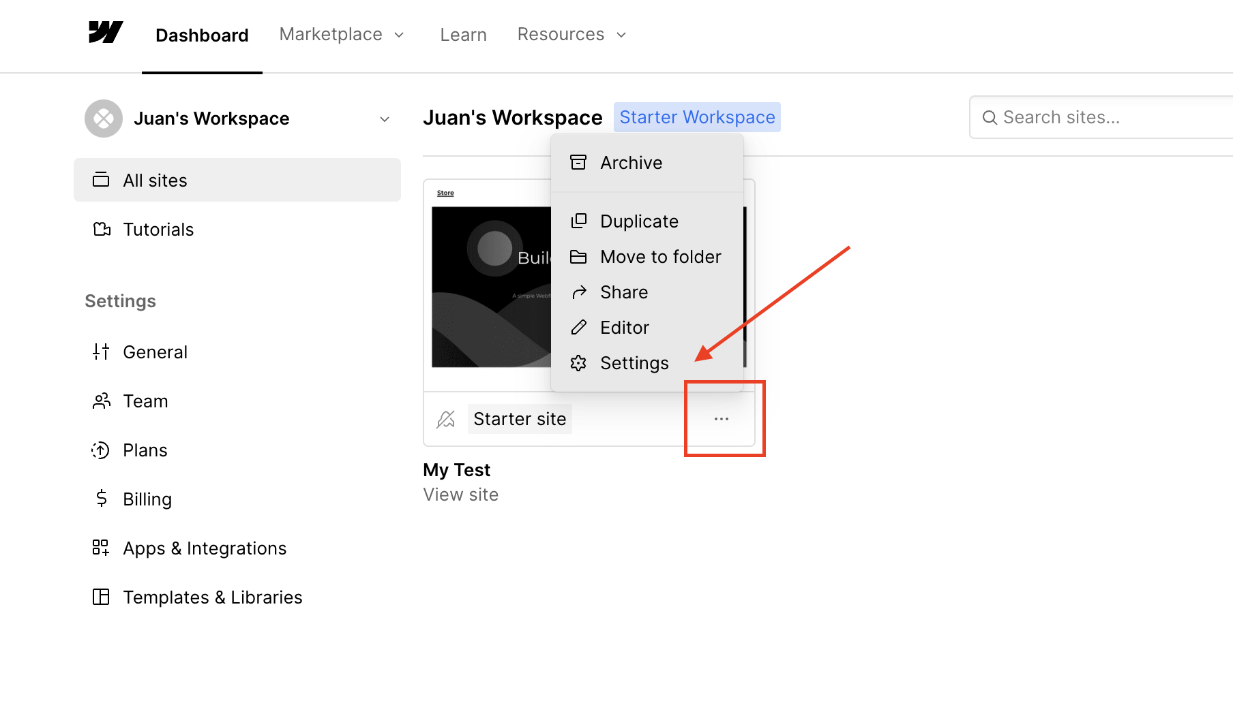
Task: Switch to the Dashboard tab
Action: pyautogui.click(x=202, y=34)
